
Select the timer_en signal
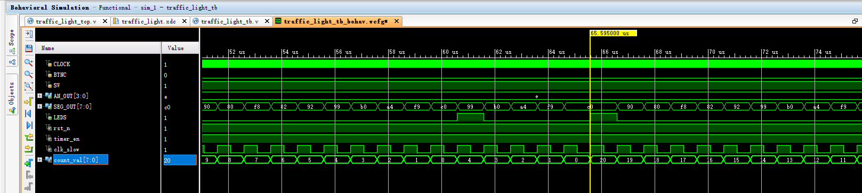click(67, 139)
